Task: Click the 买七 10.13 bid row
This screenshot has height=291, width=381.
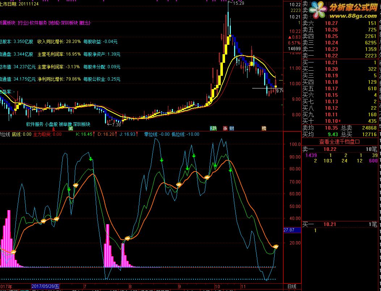Action: [x=339, y=101]
